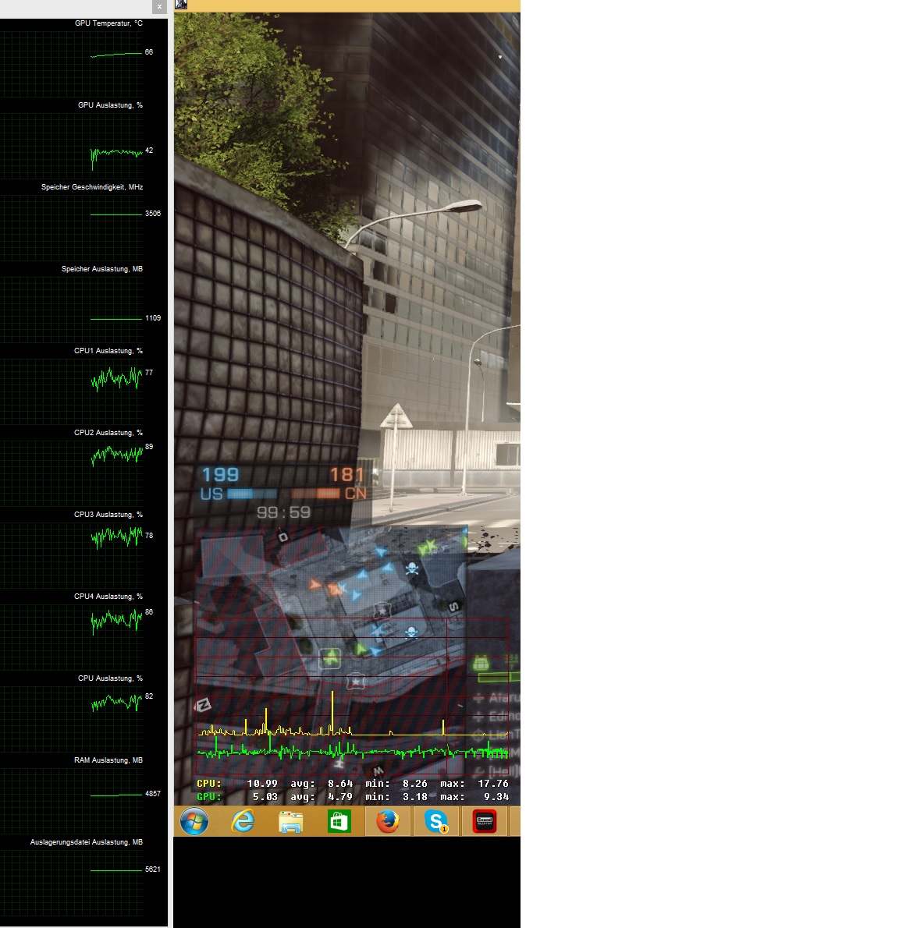This screenshot has width=899, height=928.
Task: Click the Auslagerungsdatei Auslastung label
Action: pyautogui.click(x=87, y=842)
